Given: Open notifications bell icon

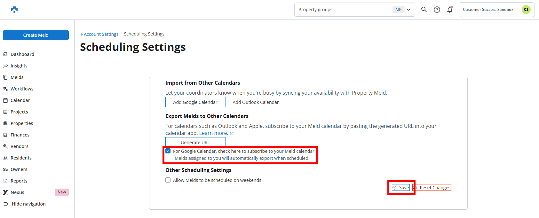Looking at the screenshot, I should click(x=450, y=10).
